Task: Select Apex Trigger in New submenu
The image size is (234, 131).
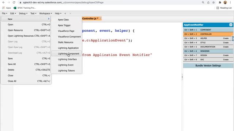Action: click(67, 25)
